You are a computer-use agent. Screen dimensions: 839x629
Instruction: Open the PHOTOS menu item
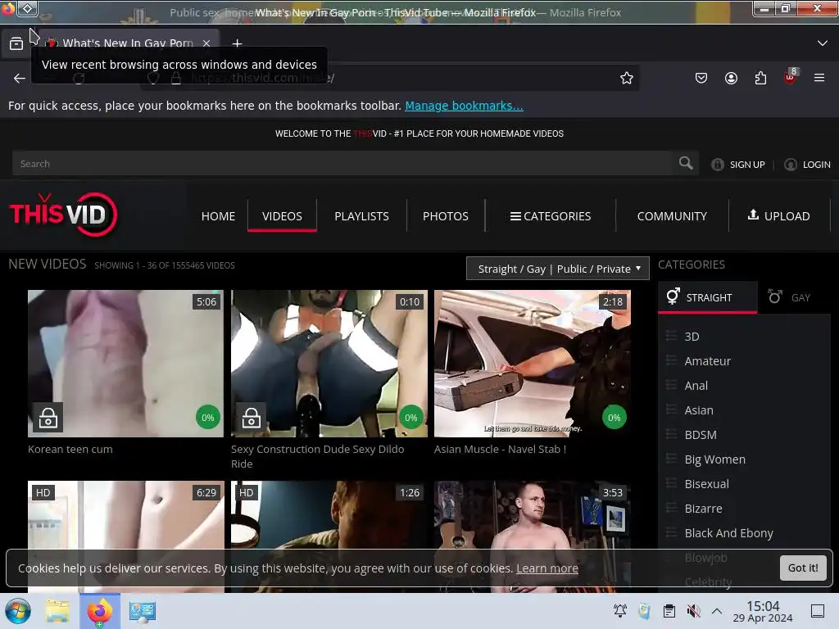446,216
